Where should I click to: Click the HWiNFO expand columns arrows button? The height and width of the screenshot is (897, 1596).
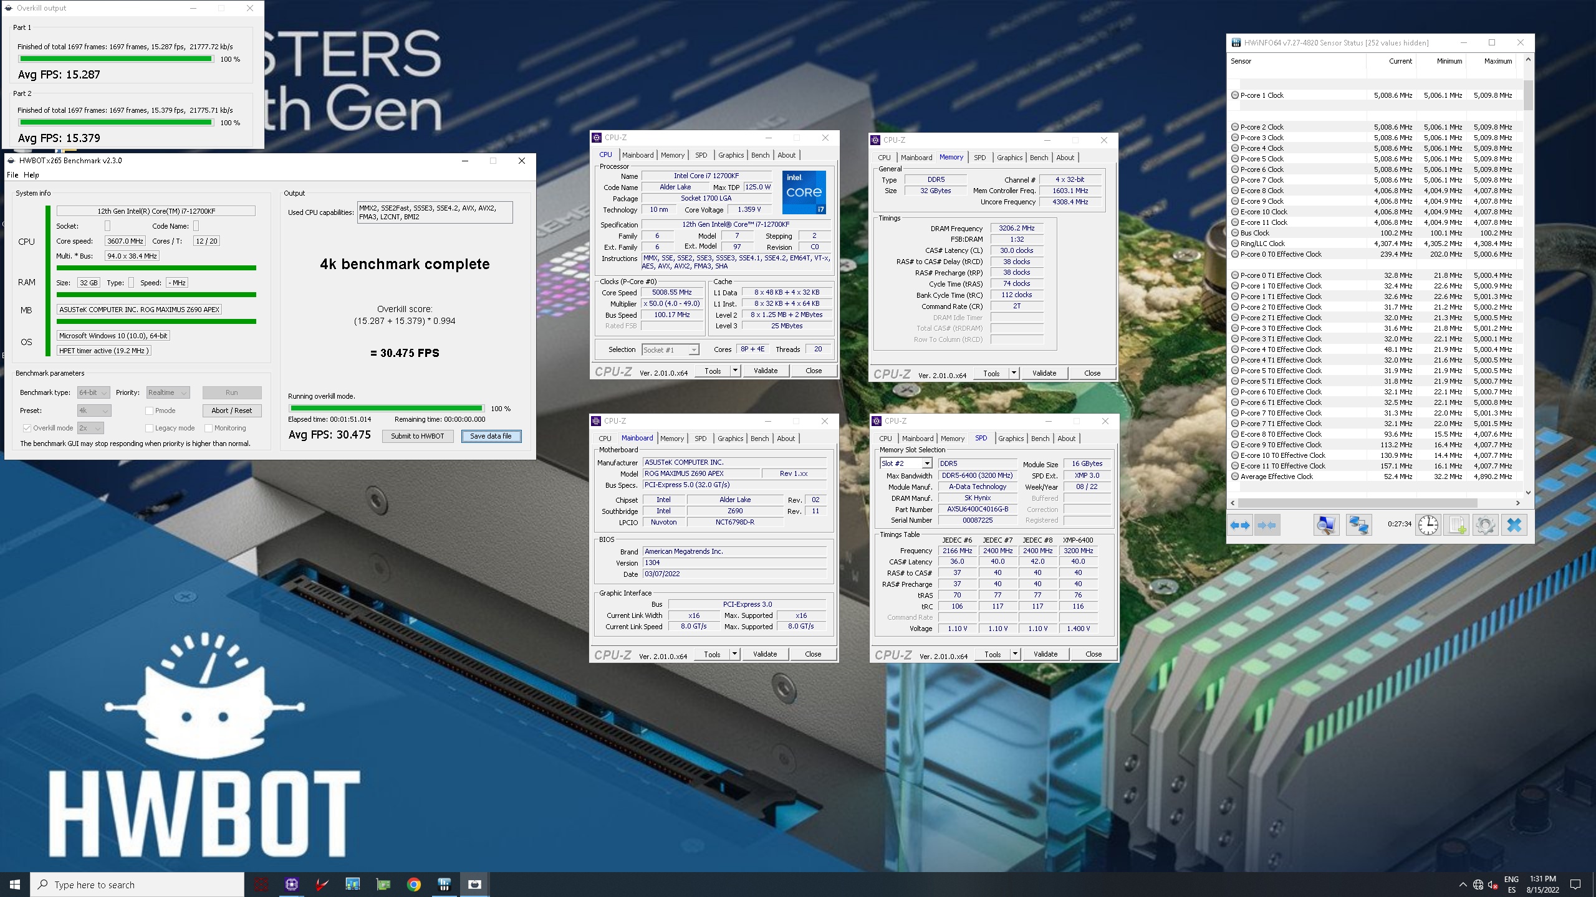click(x=1240, y=525)
